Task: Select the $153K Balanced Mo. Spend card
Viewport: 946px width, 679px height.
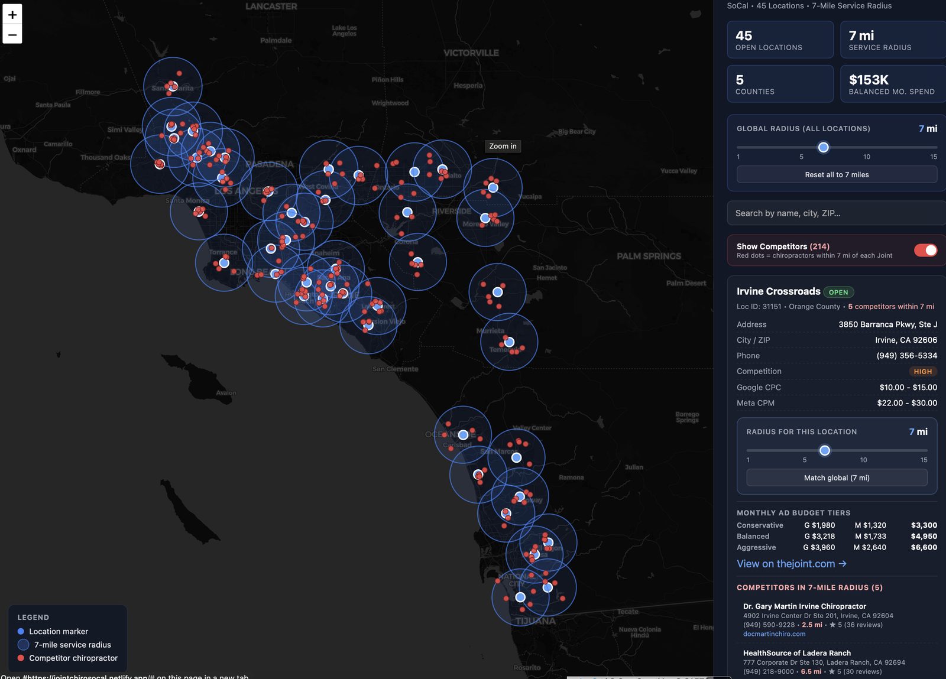Action: [x=893, y=84]
